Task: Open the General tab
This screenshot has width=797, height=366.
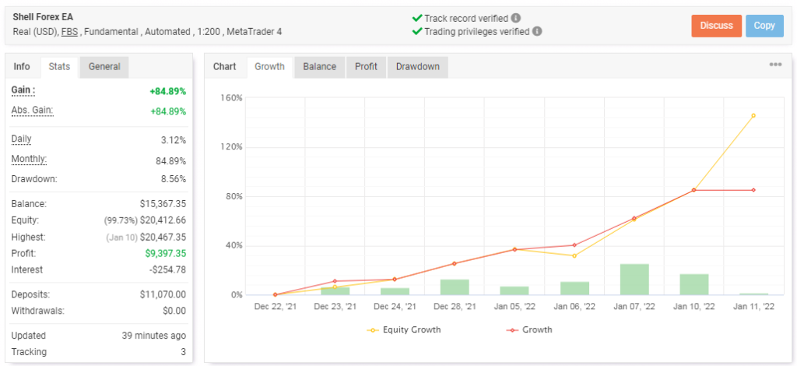Action: (104, 67)
